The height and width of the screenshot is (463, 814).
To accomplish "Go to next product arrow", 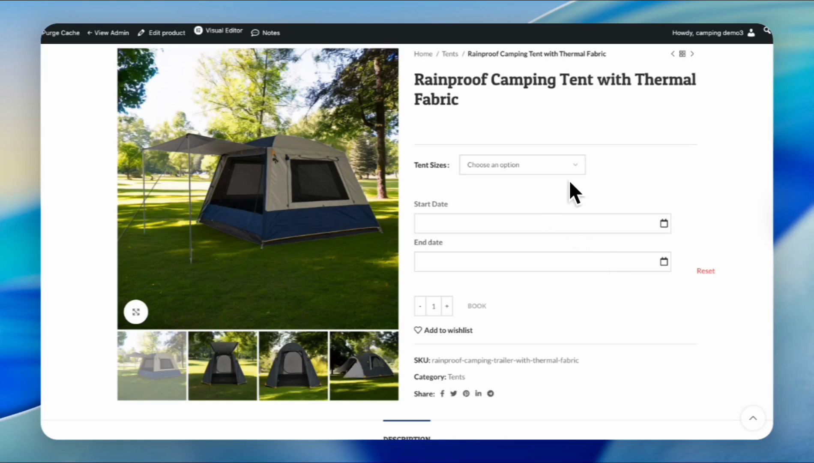I will pyautogui.click(x=692, y=54).
